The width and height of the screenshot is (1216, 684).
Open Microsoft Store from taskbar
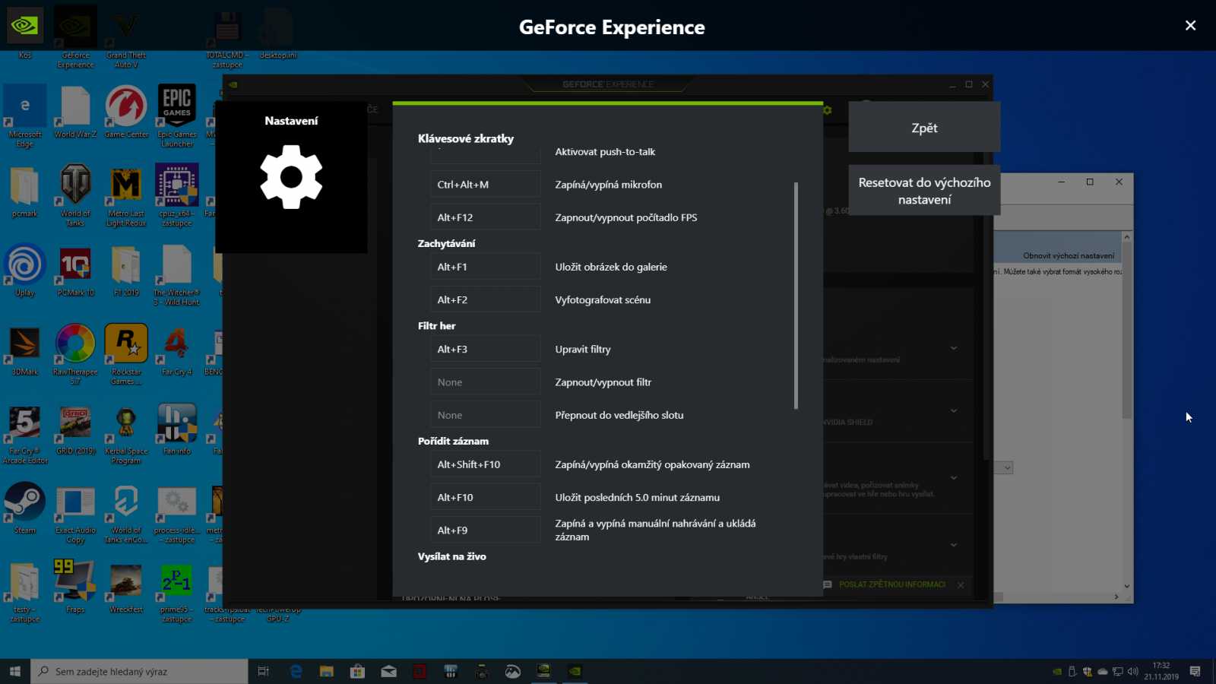point(357,671)
